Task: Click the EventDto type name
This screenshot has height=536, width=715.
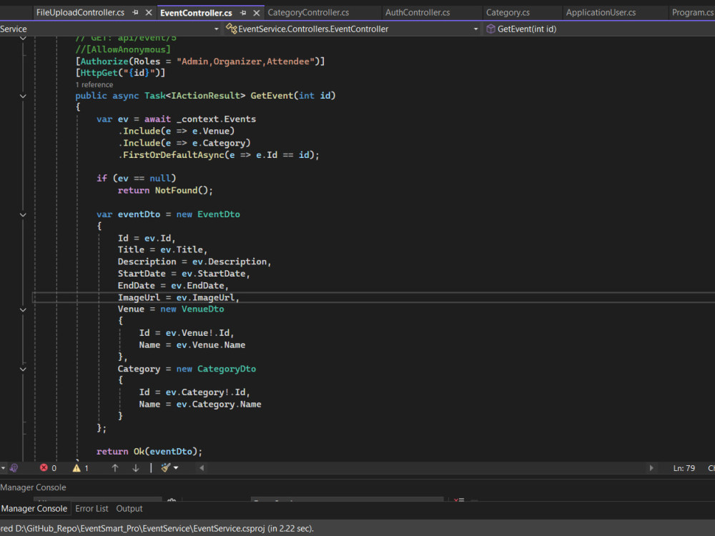Action: [x=218, y=214]
